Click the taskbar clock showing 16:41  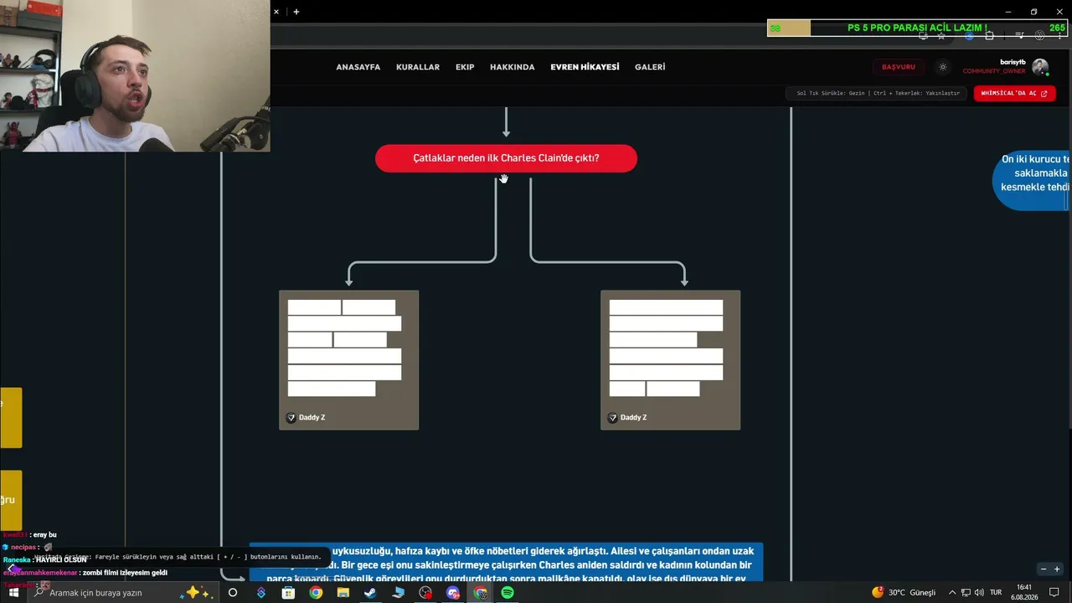pyautogui.click(x=1024, y=592)
